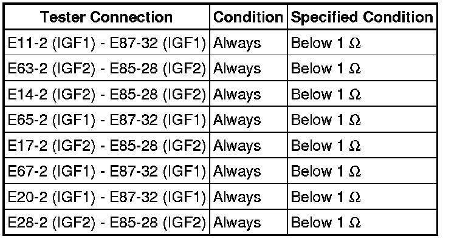The width and height of the screenshot is (457, 239).
Task: Select the E11-2 (IGF1) connection cell
Action: (x=107, y=42)
